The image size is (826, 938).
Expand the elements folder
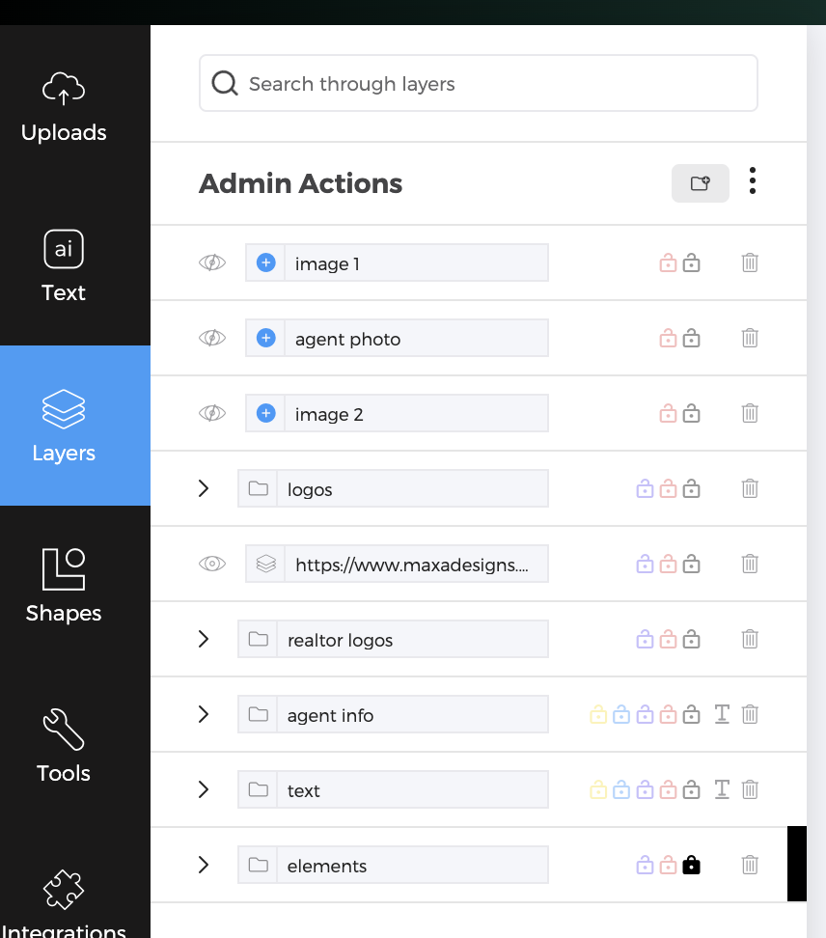point(204,865)
